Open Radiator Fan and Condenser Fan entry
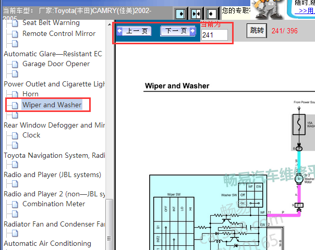Image resolution: width=315 pixels, height=250 pixels. [54, 224]
